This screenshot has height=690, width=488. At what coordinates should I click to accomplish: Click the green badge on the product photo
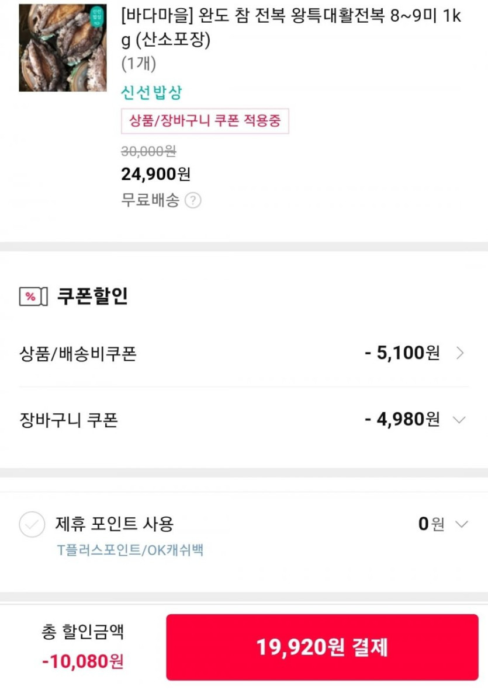pos(96,15)
